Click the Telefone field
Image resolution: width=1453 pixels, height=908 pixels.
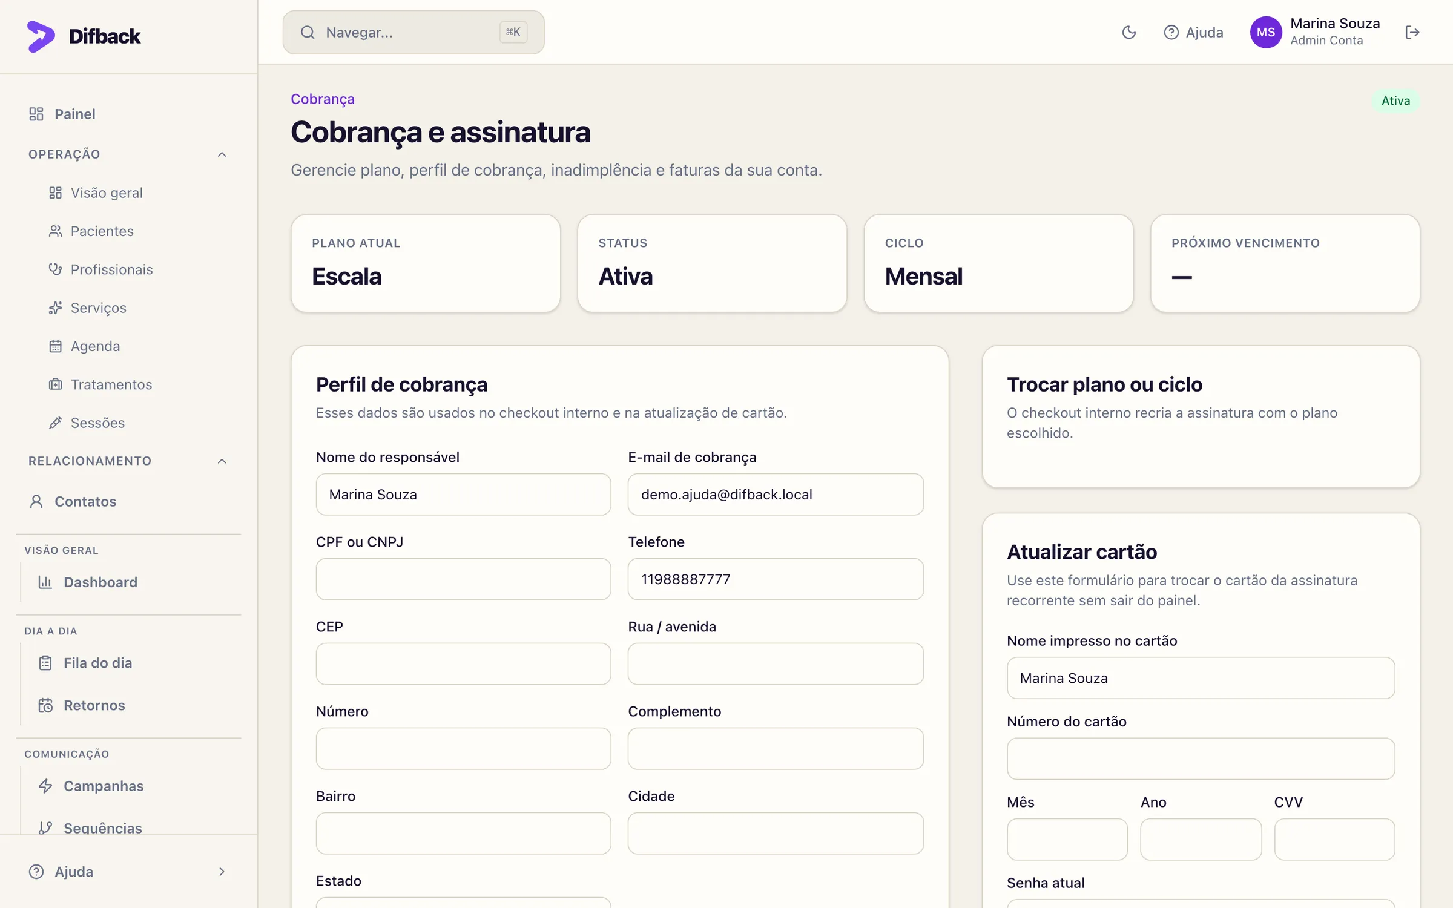(x=776, y=579)
